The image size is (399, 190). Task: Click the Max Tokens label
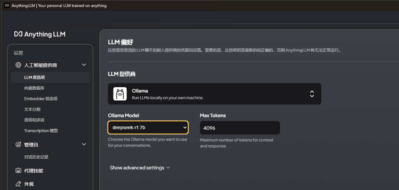click(x=213, y=115)
